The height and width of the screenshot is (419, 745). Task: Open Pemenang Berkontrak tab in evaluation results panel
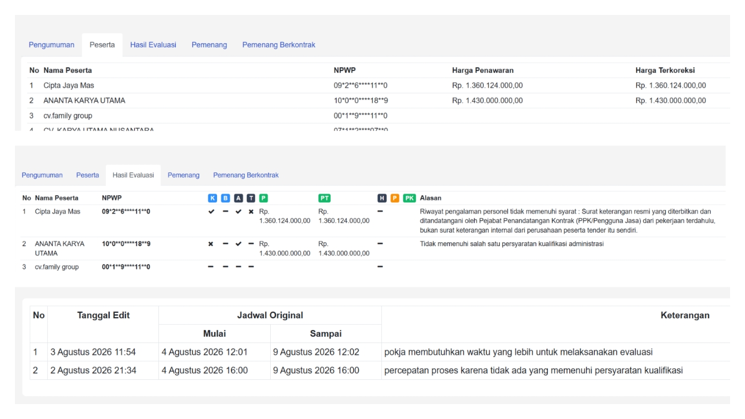pyautogui.click(x=246, y=175)
